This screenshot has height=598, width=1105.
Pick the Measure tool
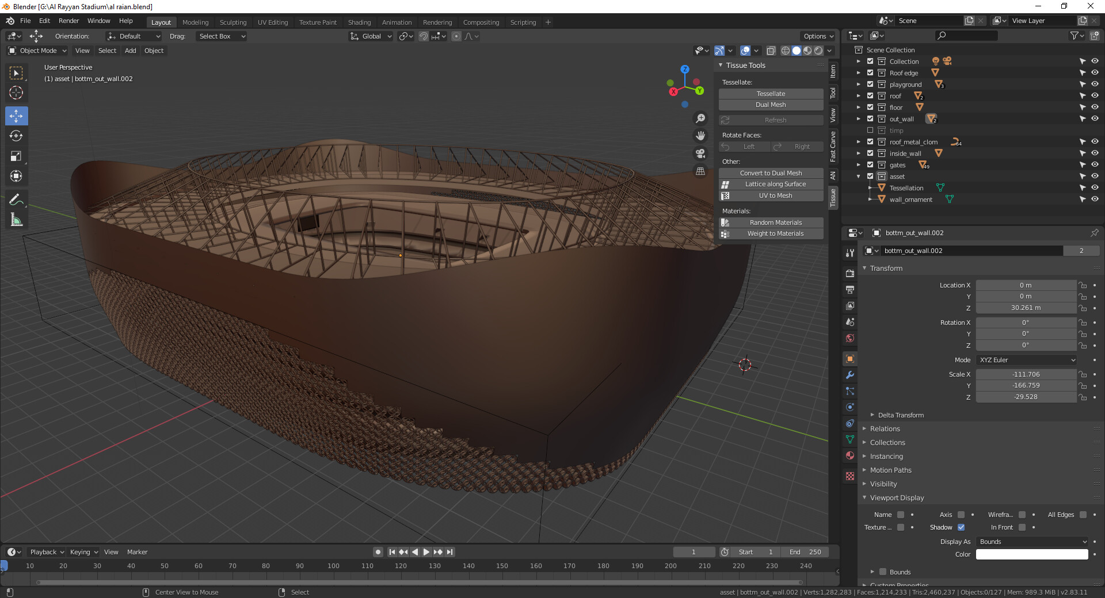point(16,220)
